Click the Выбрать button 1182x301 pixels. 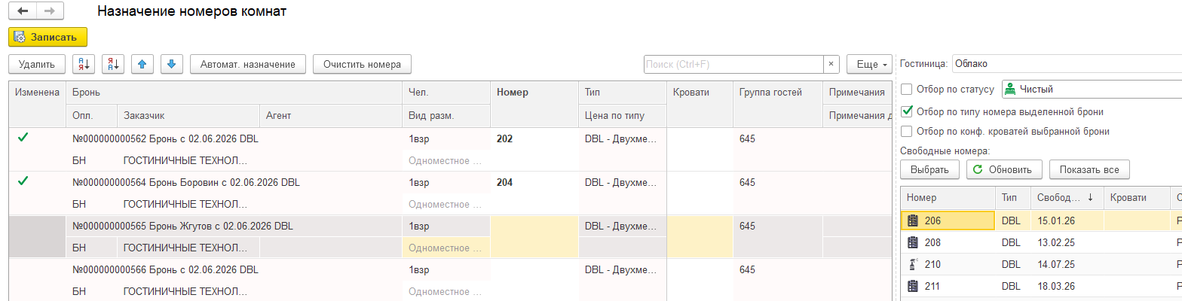[929, 169]
